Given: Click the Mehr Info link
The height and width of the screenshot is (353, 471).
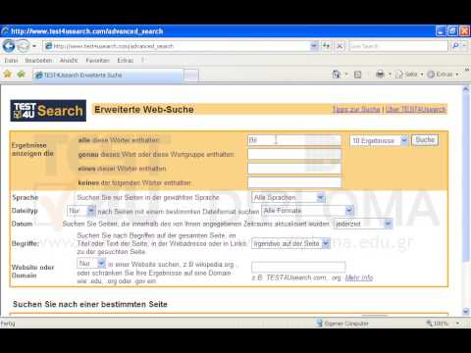Looking at the screenshot, I should tap(359, 277).
